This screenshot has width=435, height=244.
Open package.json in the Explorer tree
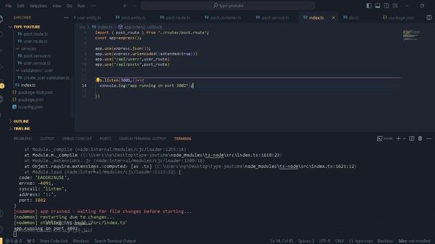(x=31, y=100)
